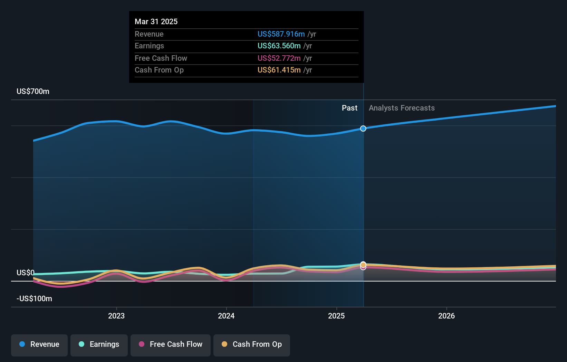This screenshot has height=362, width=567.
Task: Toggle the Free Cash Flow legend button
Action: pos(171,345)
